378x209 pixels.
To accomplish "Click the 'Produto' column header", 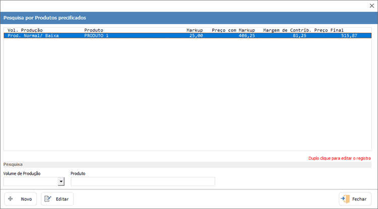I will (x=94, y=30).
